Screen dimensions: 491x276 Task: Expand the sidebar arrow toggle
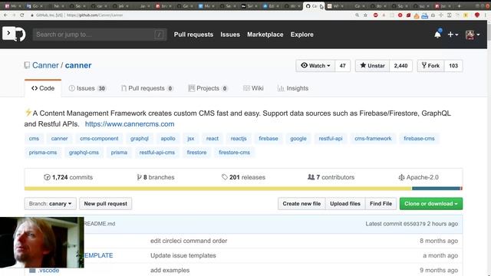tap(8, 33)
